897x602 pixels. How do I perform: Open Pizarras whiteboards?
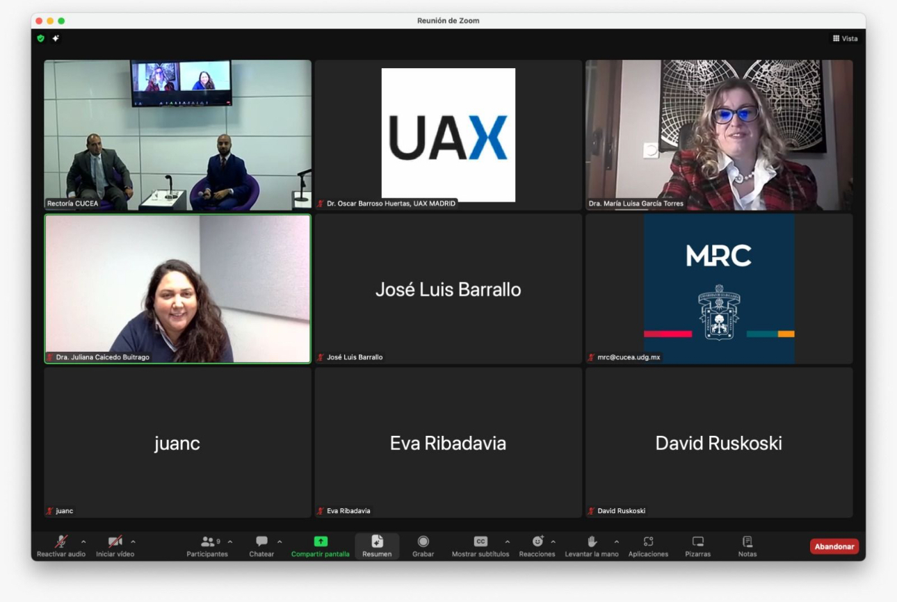tap(697, 546)
